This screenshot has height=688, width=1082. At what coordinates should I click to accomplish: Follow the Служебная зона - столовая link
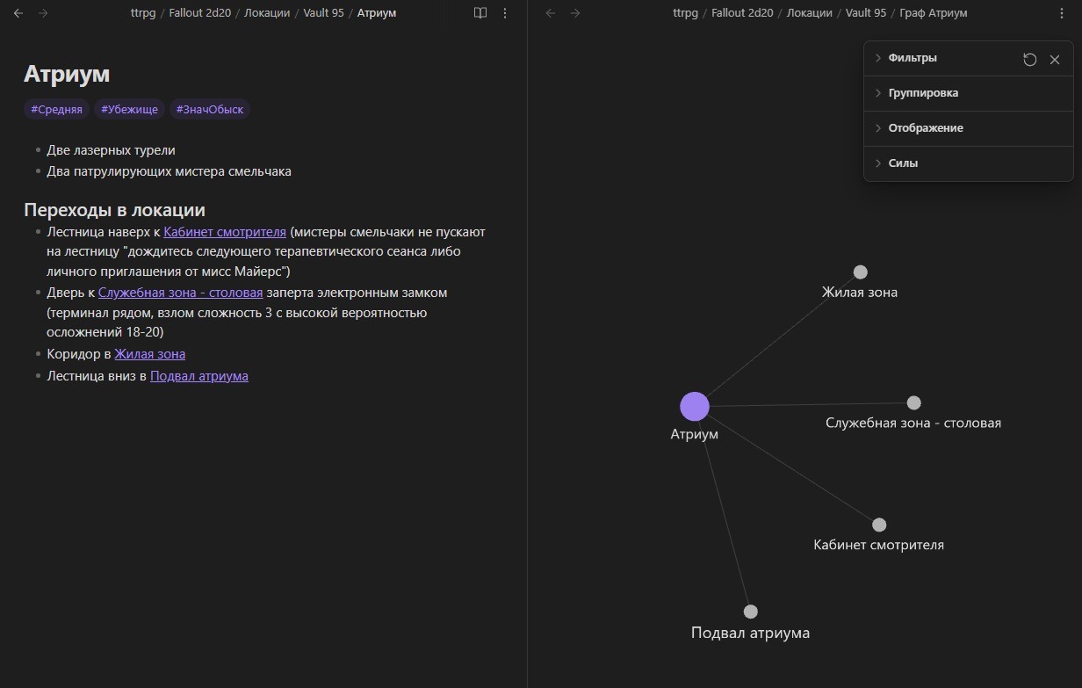coord(180,292)
